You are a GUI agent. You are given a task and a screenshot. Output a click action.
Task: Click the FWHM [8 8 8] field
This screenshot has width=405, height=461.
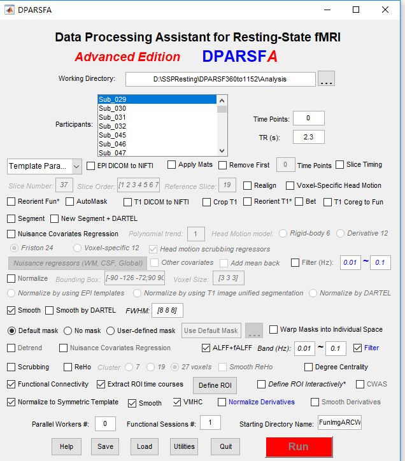click(x=167, y=311)
